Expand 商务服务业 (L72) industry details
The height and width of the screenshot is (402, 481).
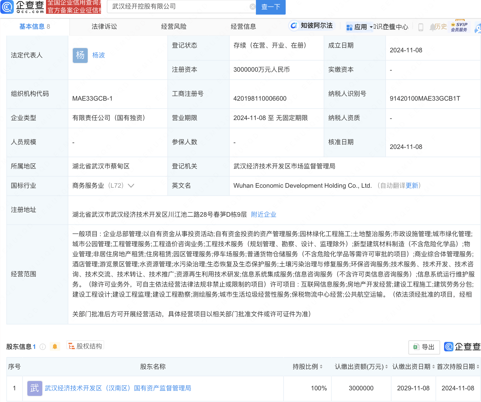point(131,186)
